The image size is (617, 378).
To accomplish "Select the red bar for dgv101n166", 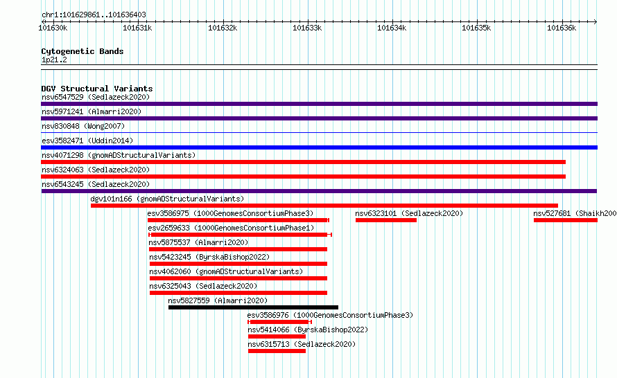I will tap(324, 206).
